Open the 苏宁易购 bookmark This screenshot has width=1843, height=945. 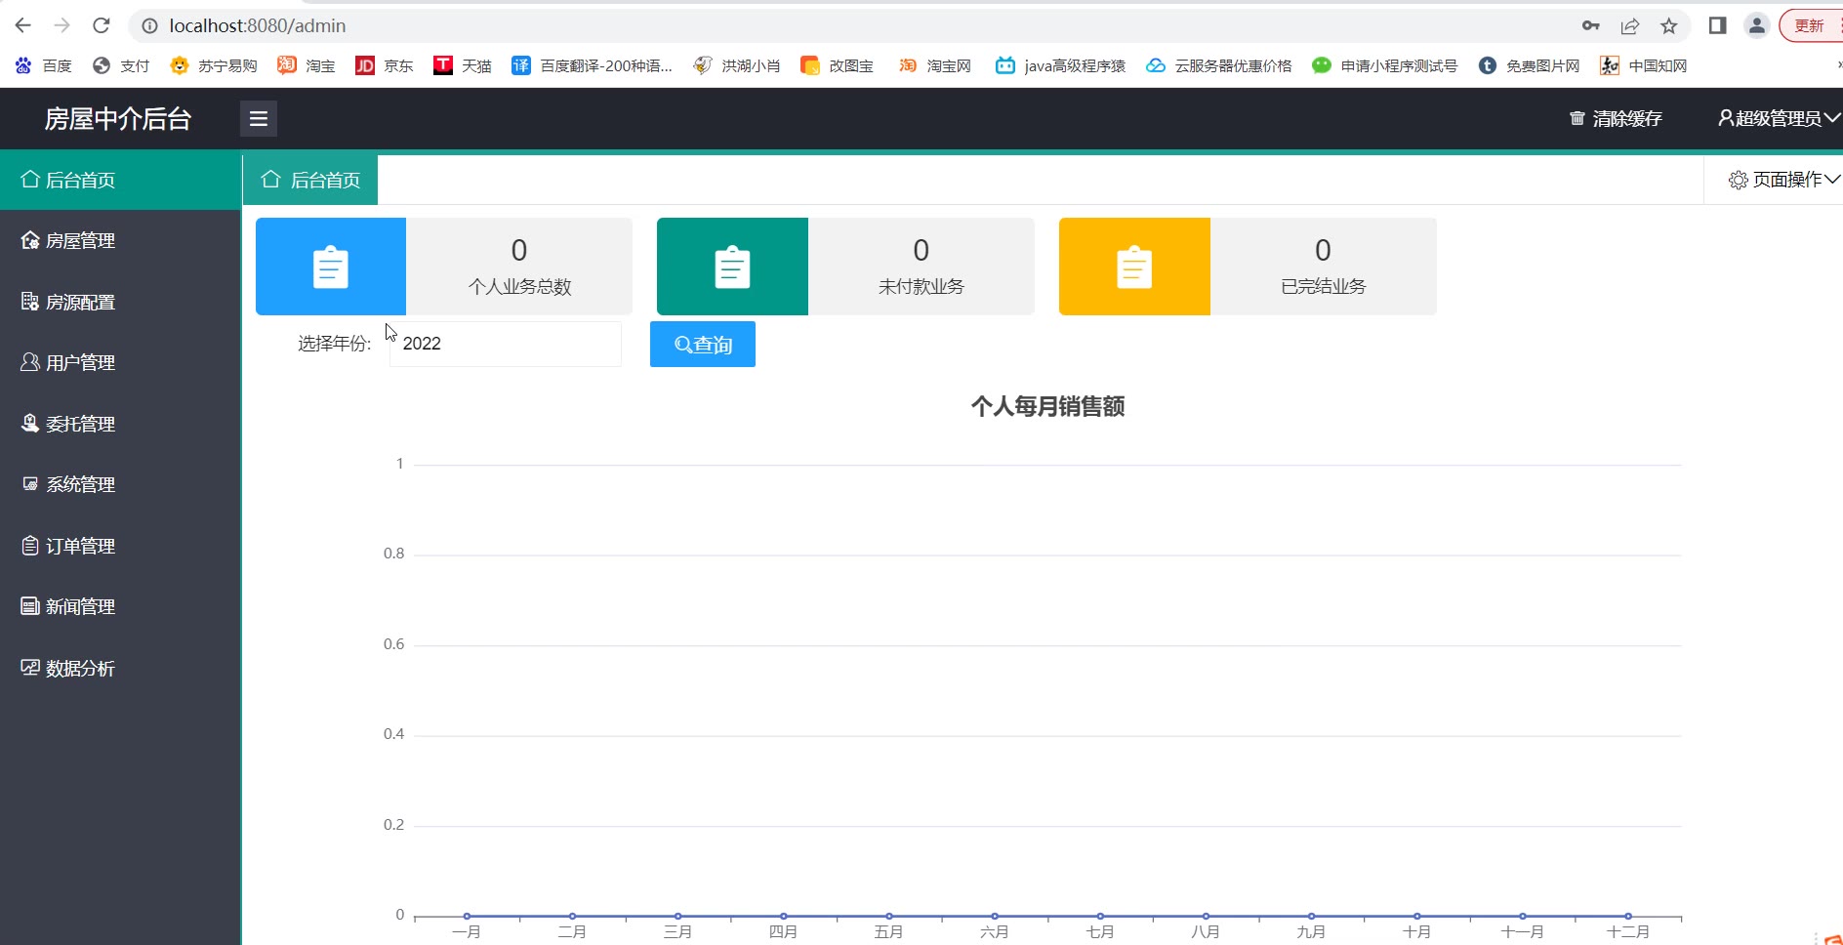[213, 65]
